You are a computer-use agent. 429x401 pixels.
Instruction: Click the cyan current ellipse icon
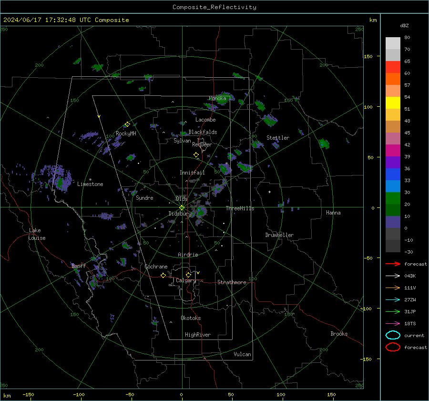click(393, 335)
